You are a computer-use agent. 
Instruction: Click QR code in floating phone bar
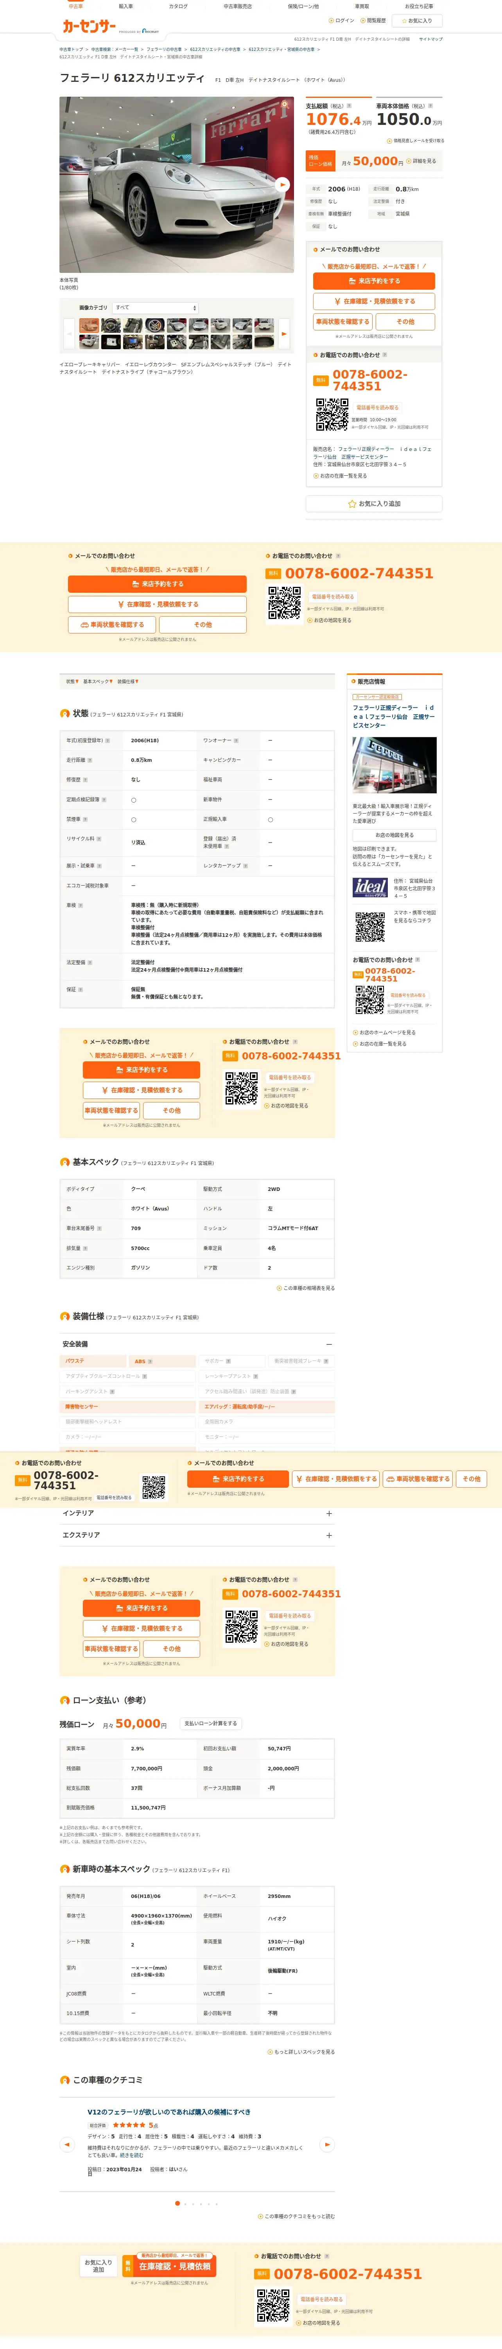154,1488
